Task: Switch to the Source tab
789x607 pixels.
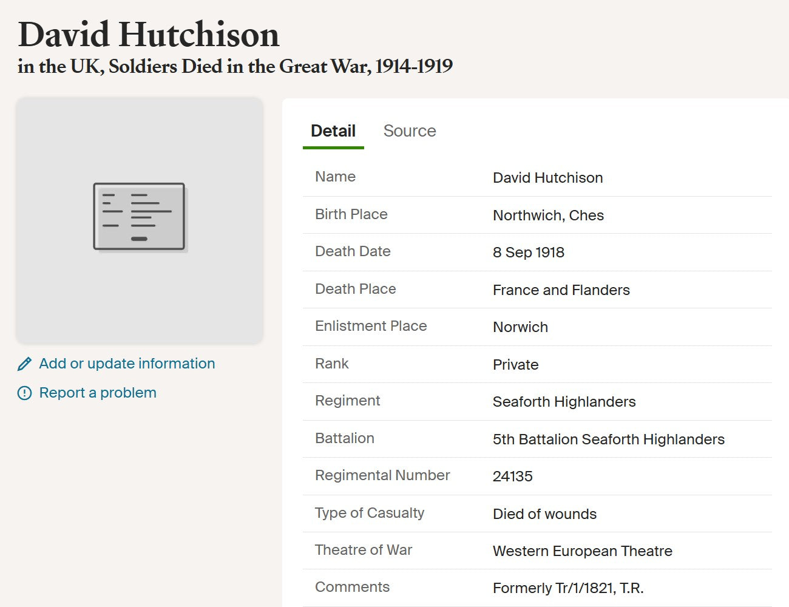Action: (410, 131)
